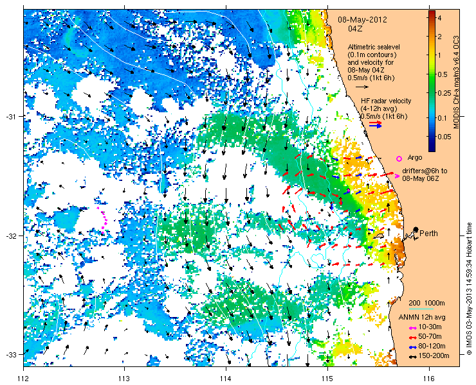Click the longitude axis label '115'
This screenshot has height=385, width=476.
click(x=327, y=378)
